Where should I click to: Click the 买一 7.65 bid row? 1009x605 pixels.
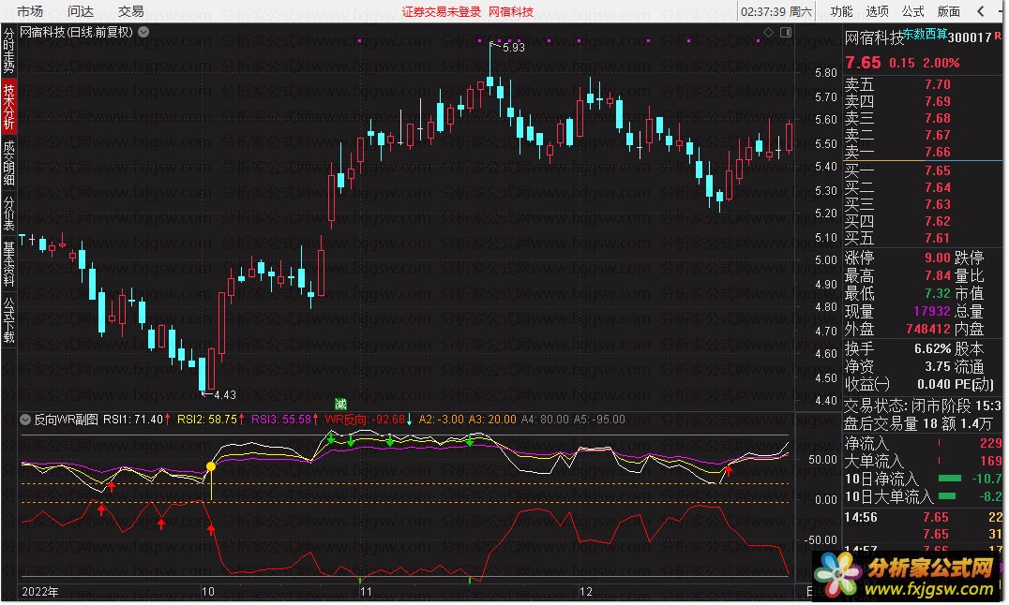pos(923,170)
